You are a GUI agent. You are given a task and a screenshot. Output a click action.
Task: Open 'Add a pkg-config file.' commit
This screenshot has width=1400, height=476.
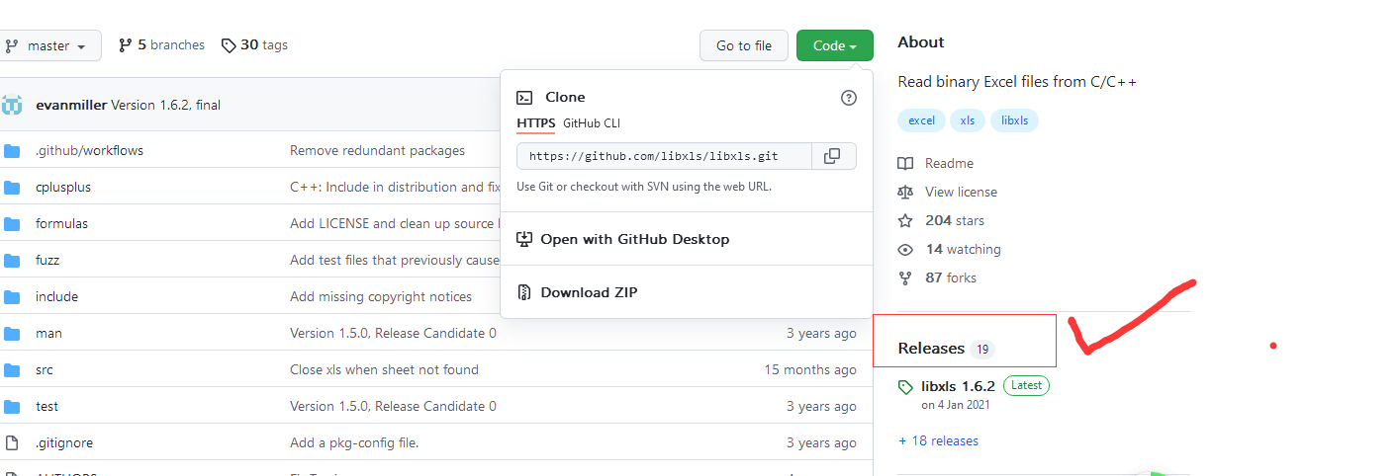click(354, 443)
